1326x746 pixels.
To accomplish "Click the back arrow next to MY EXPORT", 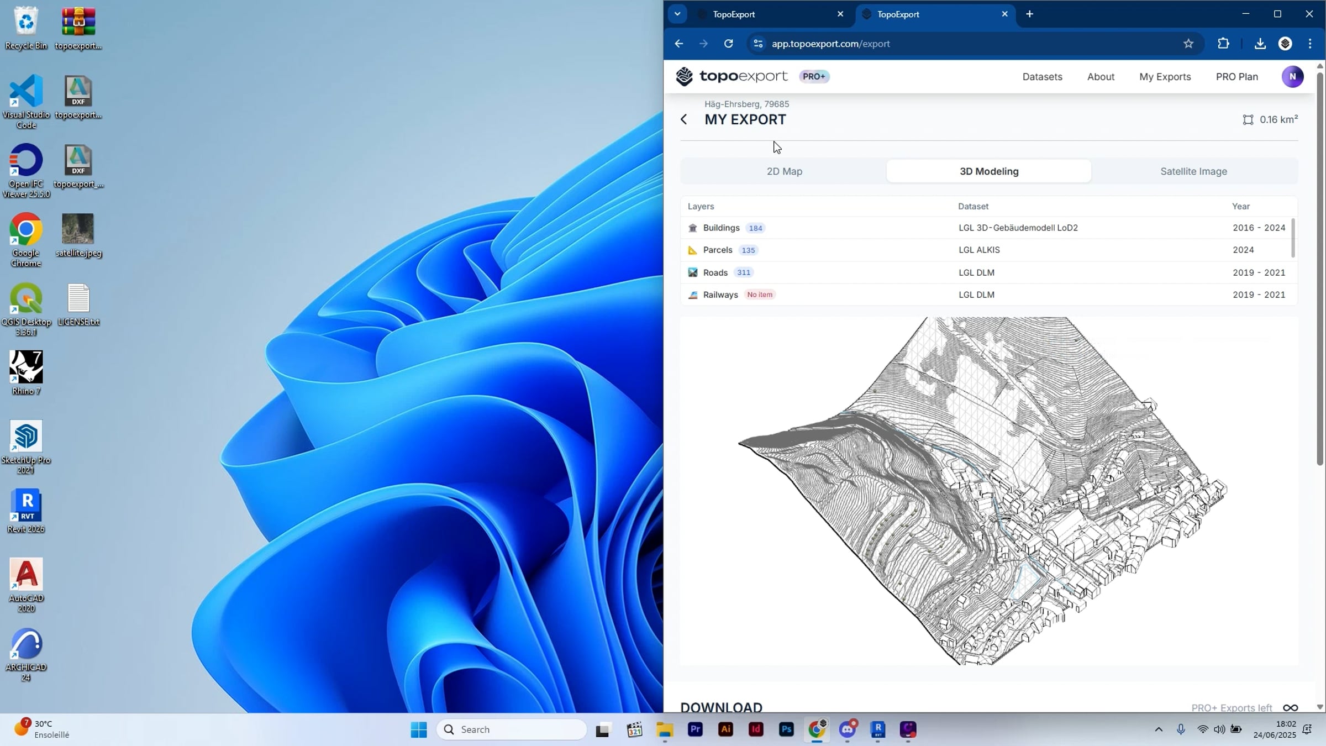I will [684, 119].
